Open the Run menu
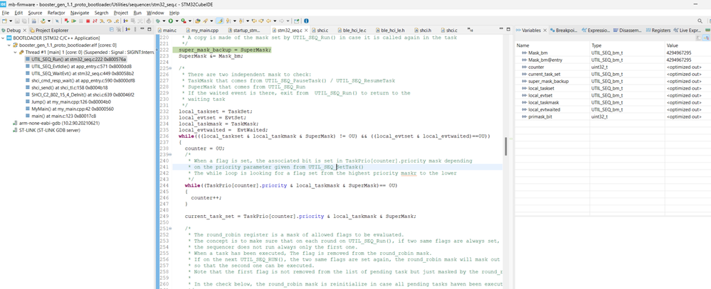The height and width of the screenshot is (289, 711). click(137, 13)
